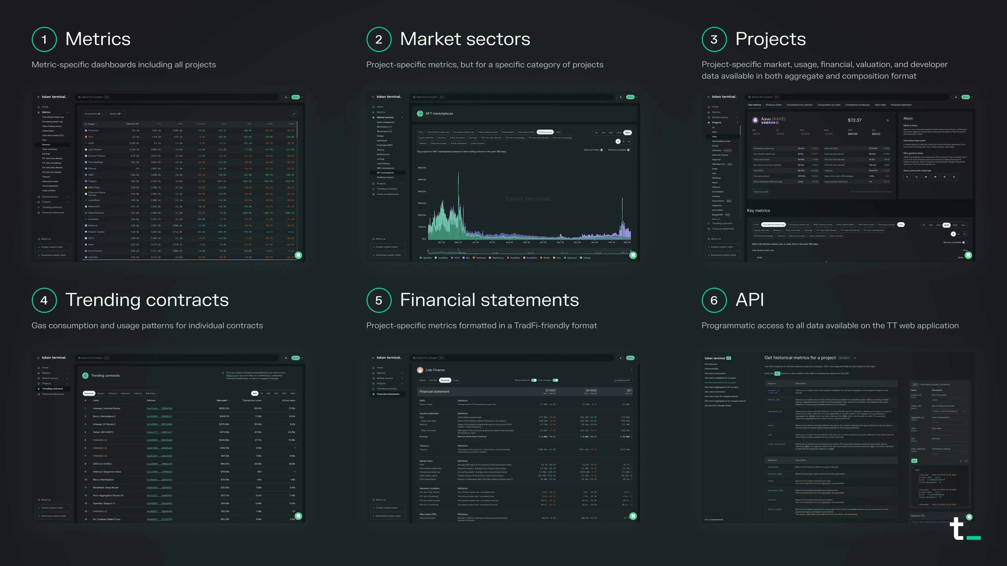Open Aave's Twitter community channel icon
The width and height of the screenshot is (1007, 566).
point(926,177)
